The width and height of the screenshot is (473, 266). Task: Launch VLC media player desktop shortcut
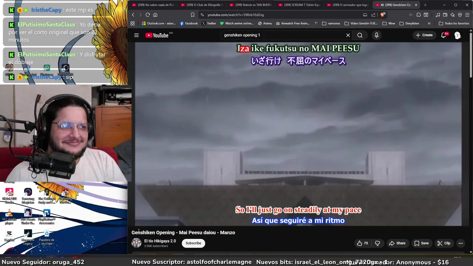tap(9, 217)
